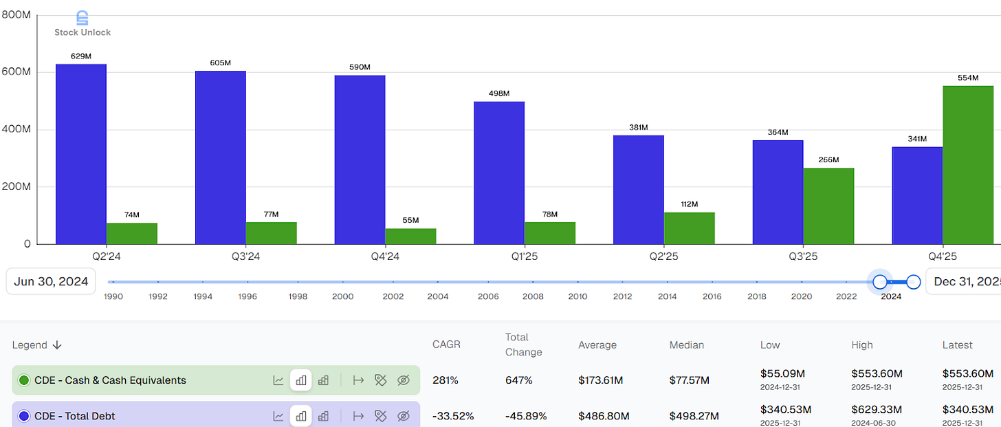Open the Jun 30, 2024 start date selector
This screenshot has height=427, width=1001.
(50, 281)
